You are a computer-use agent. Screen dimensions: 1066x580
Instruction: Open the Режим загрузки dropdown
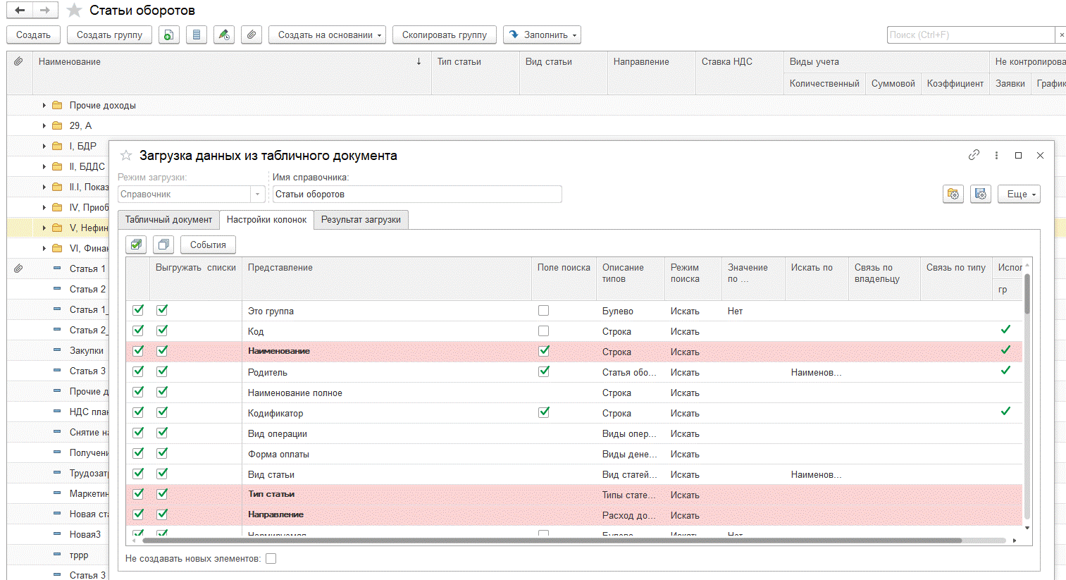258,194
